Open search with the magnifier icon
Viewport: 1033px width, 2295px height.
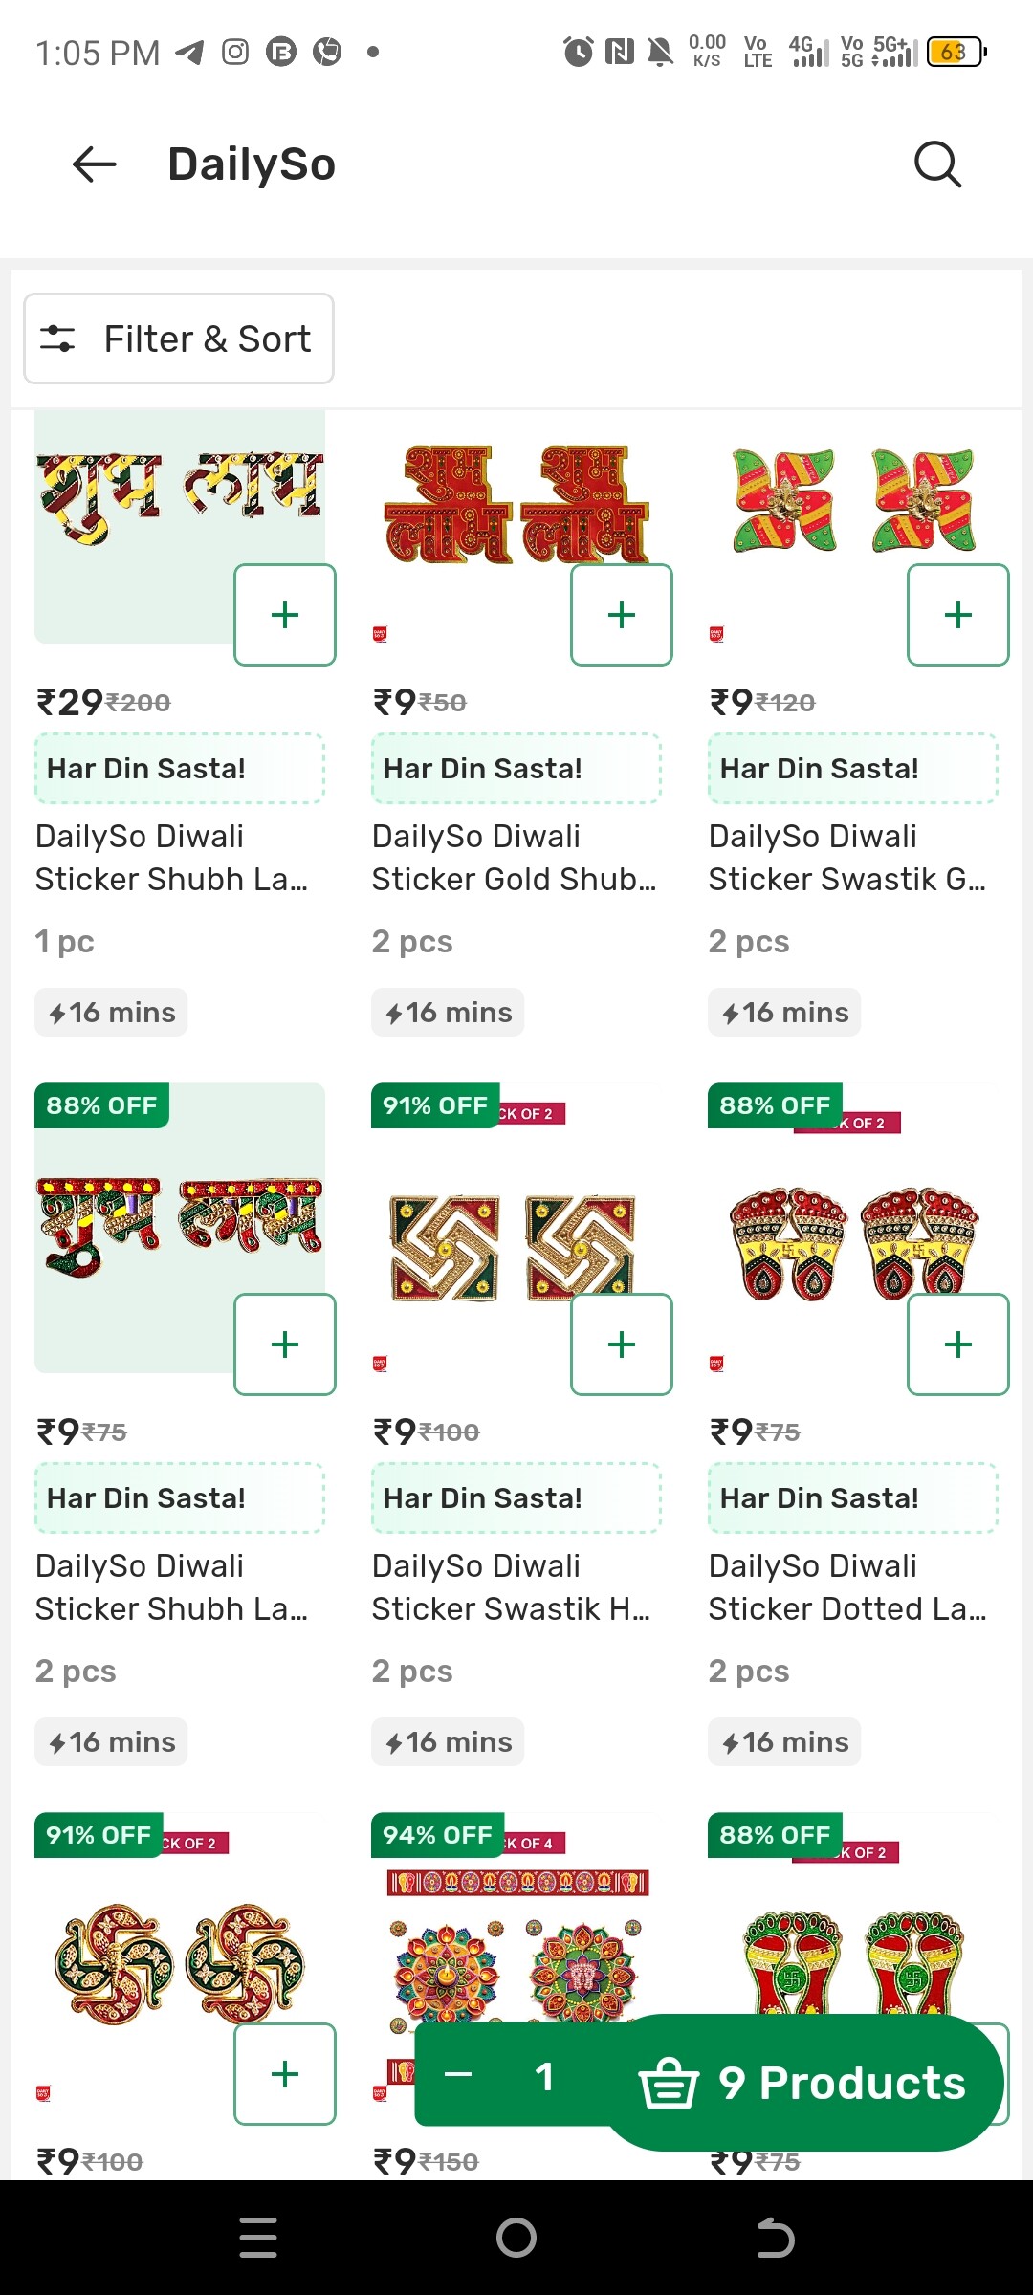tap(936, 164)
